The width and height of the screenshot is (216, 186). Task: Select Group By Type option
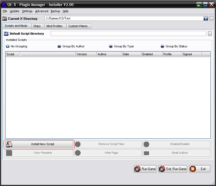pyautogui.click(x=121, y=46)
